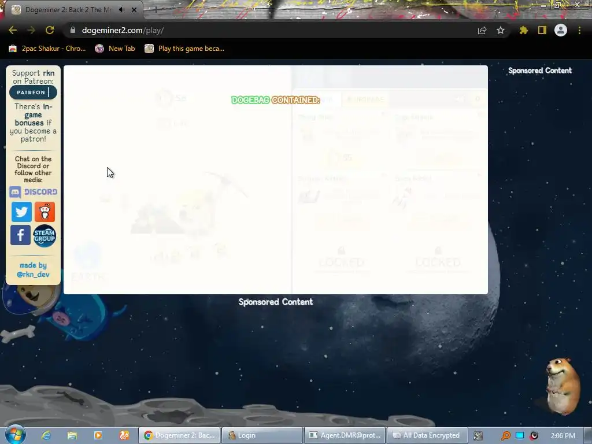Viewport: 592px width, 444px height.
Task: Switch to All Data Encrypted window
Action: click(x=427, y=435)
